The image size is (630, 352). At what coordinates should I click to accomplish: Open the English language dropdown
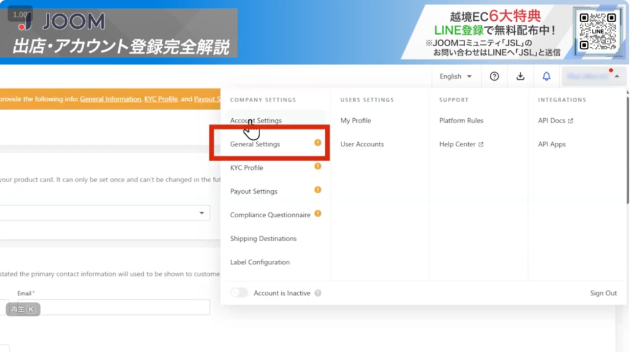coord(456,76)
